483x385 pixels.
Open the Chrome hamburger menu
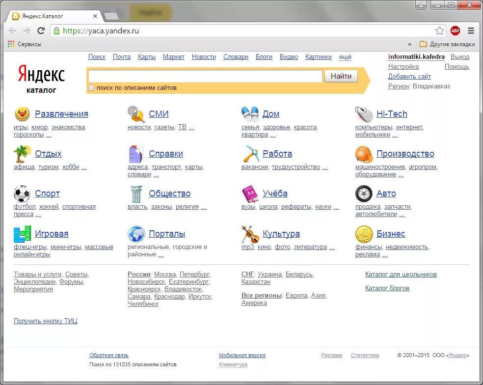(471, 30)
